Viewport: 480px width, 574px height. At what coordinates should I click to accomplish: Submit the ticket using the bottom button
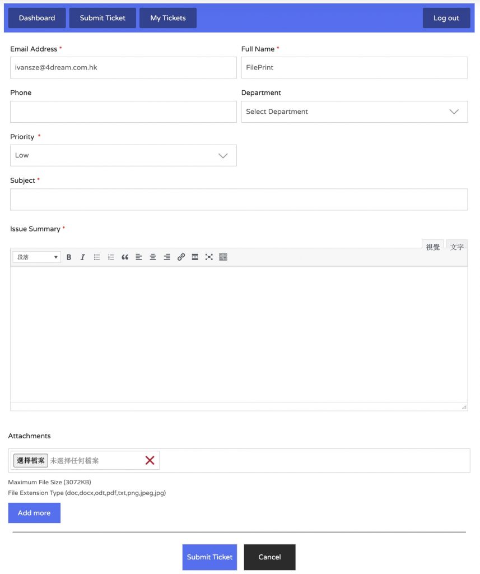[x=209, y=557]
